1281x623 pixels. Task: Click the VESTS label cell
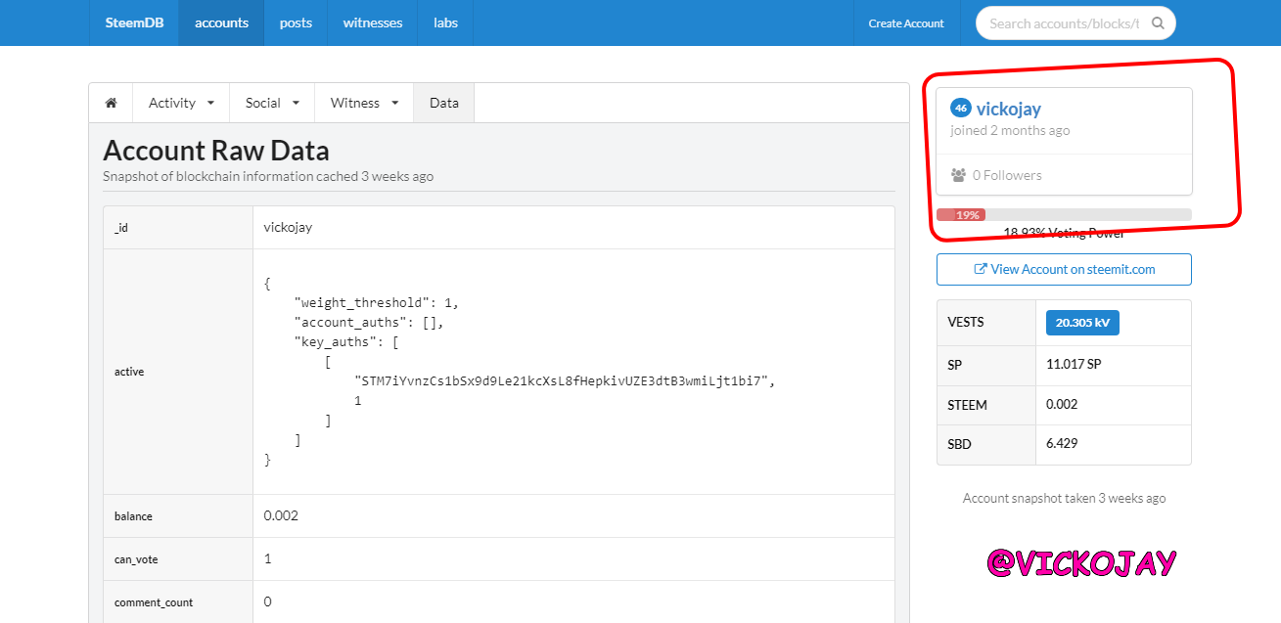point(986,323)
